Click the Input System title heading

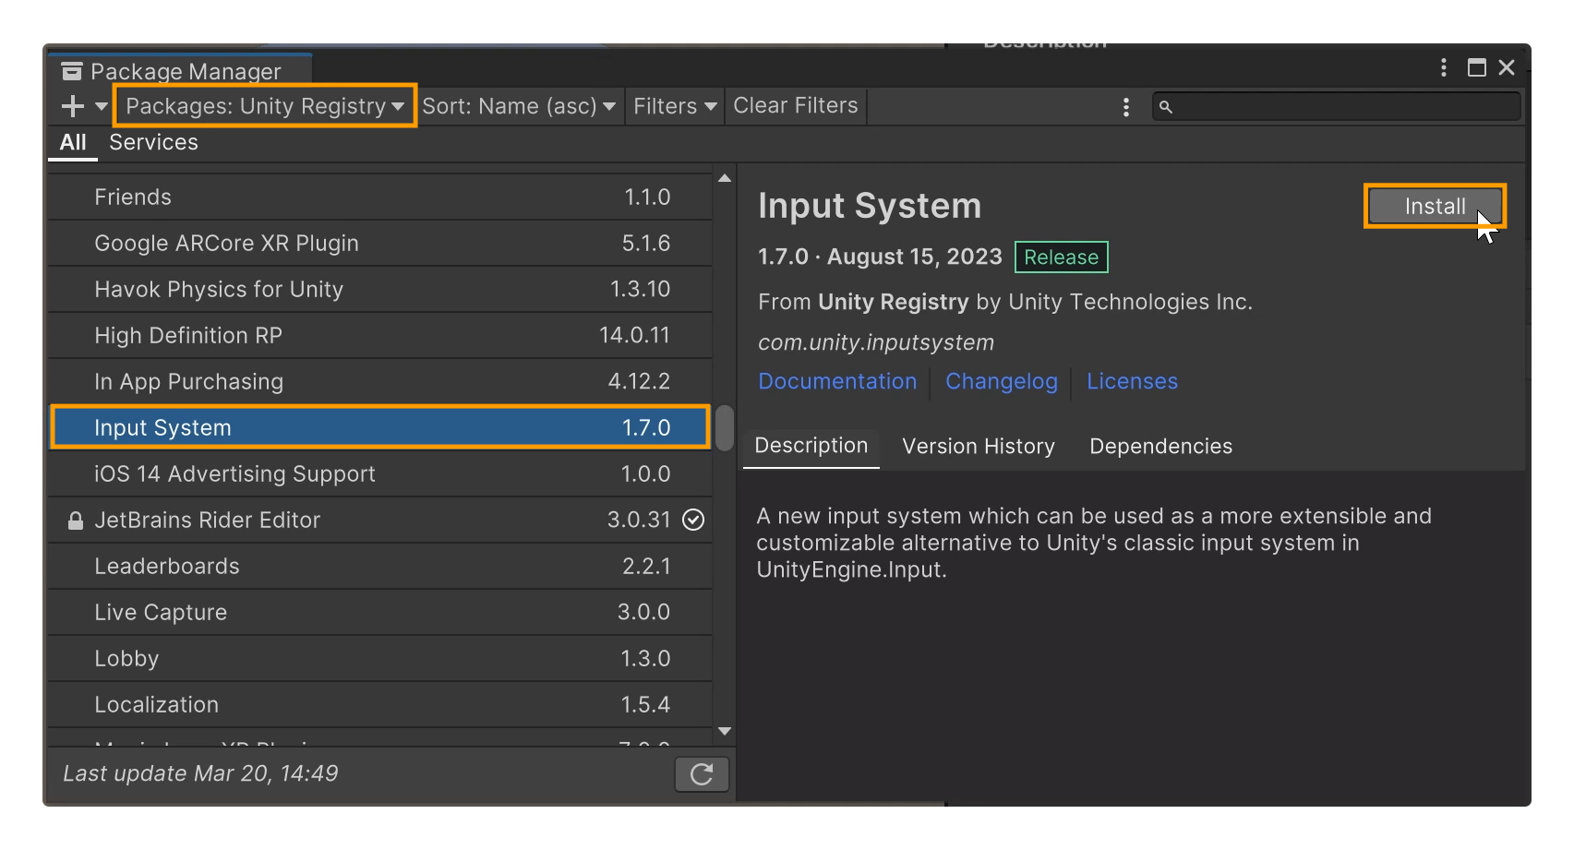click(x=870, y=206)
